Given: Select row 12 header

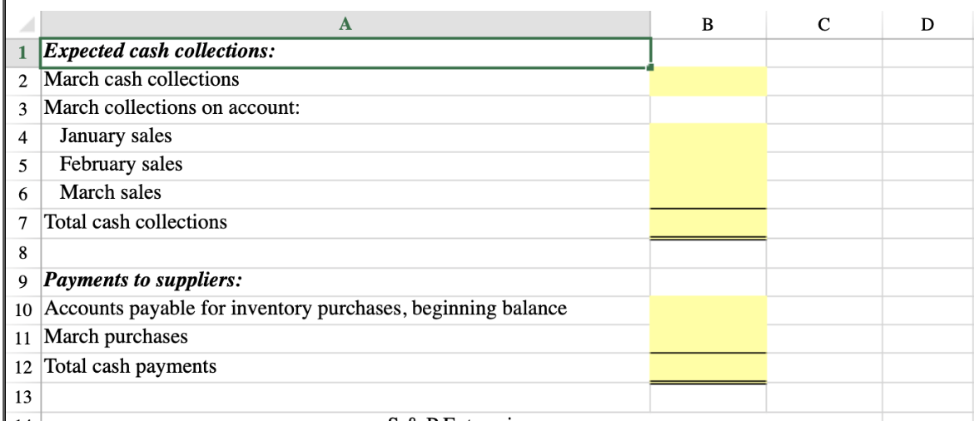Looking at the screenshot, I should [23, 368].
